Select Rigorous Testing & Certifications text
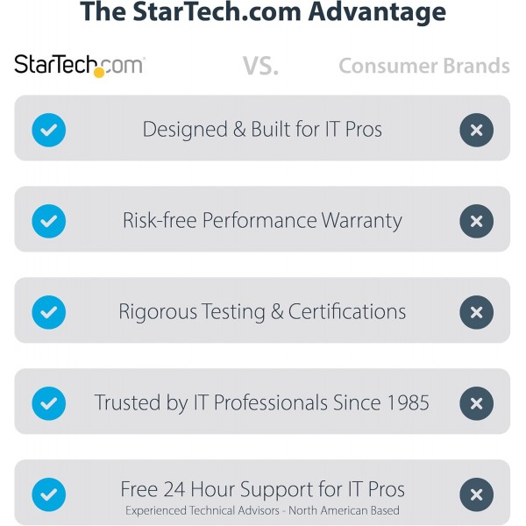Screen dimensions: 526x526 [262, 312]
